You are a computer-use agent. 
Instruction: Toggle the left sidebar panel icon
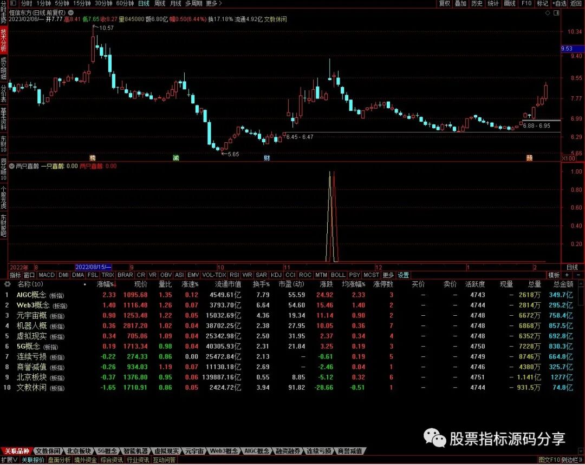tap(13, 3)
